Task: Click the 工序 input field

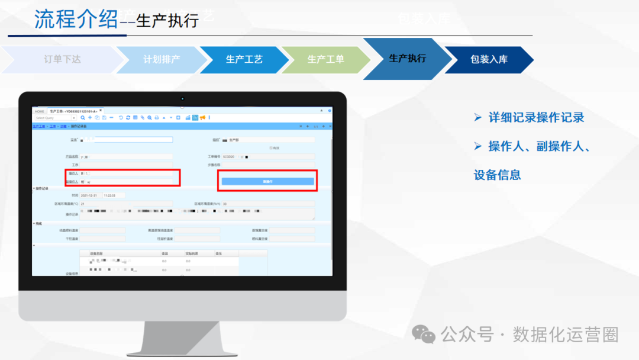Action: pyautogui.click(x=127, y=165)
